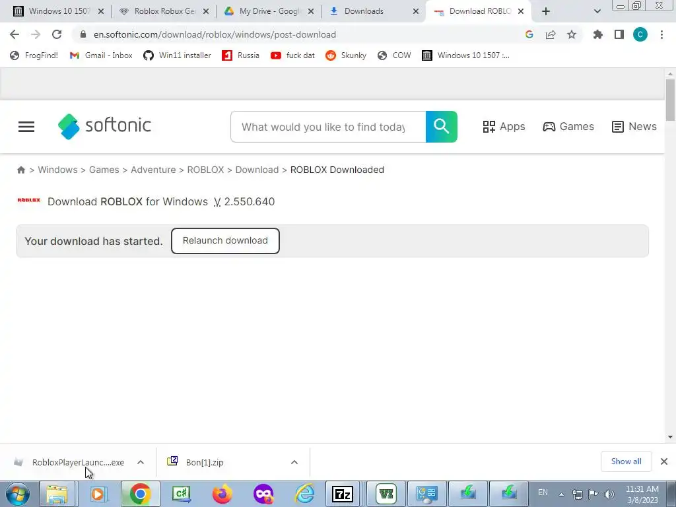Open the Windows 10 1507 bookmark
The image size is (676, 507).
(x=465, y=55)
